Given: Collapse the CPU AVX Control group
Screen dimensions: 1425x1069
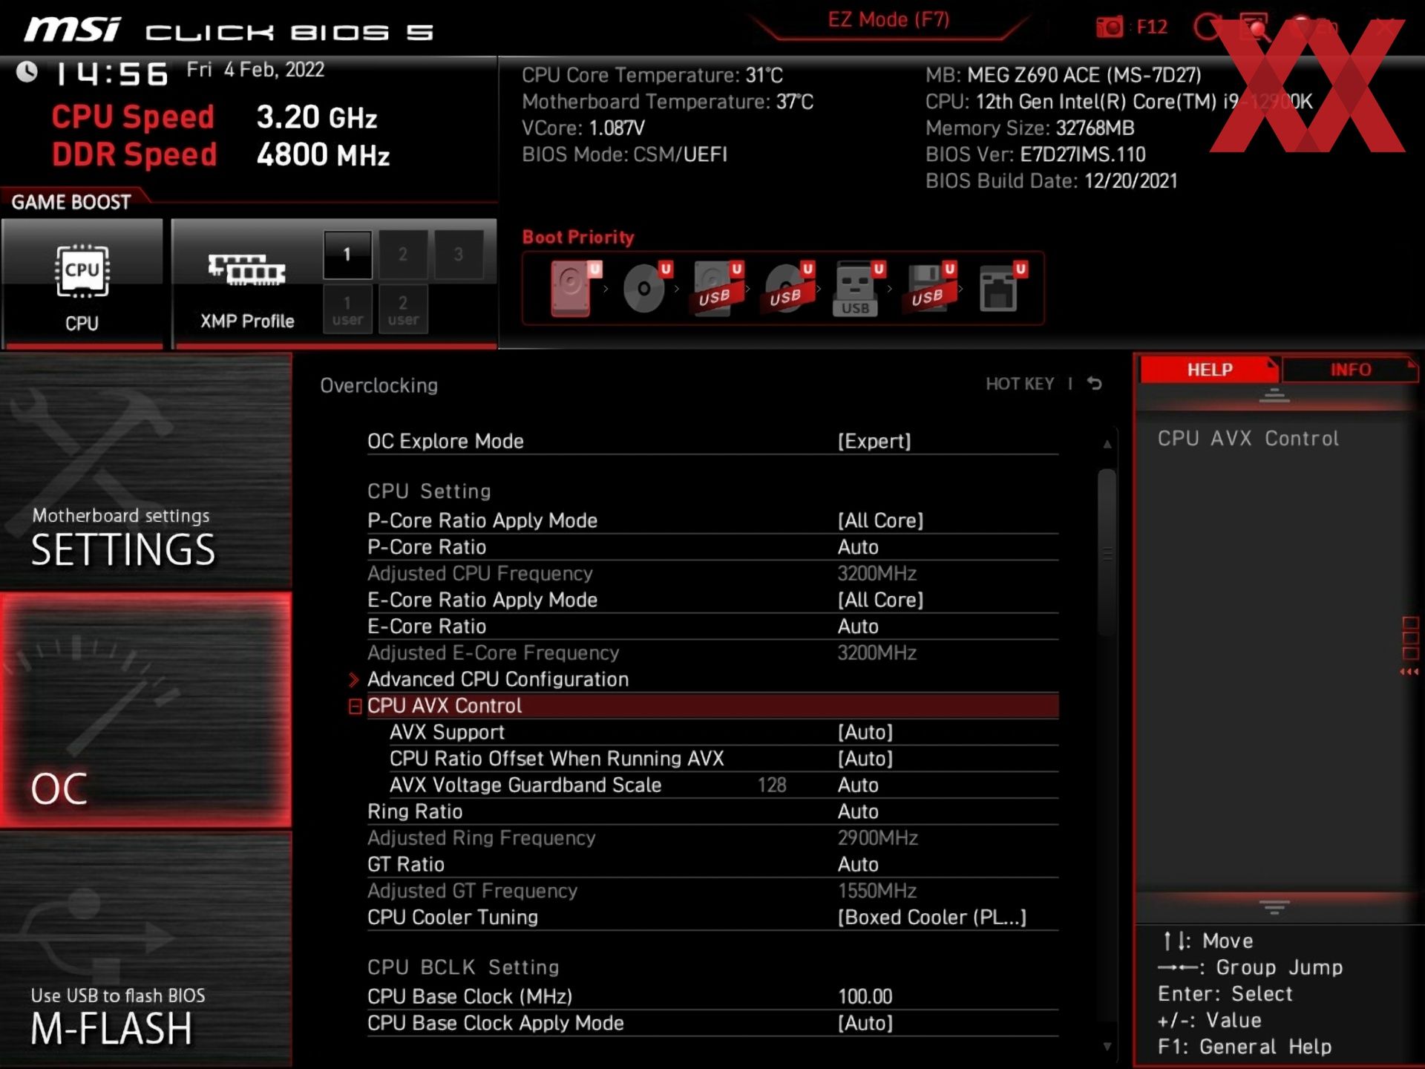Looking at the screenshot, I should 356,706.
